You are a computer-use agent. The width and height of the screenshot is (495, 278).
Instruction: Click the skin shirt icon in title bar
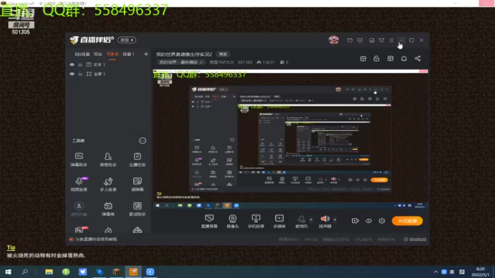tap(382, 40)
